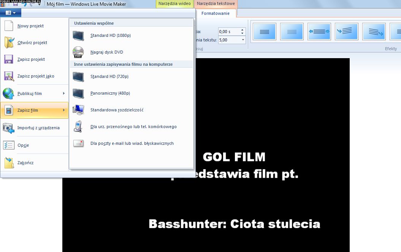The height and width of the screenshot is (252, 401).
Task: Switch to Narzędzia wideo tab
Action: click(x=174, y=3)
